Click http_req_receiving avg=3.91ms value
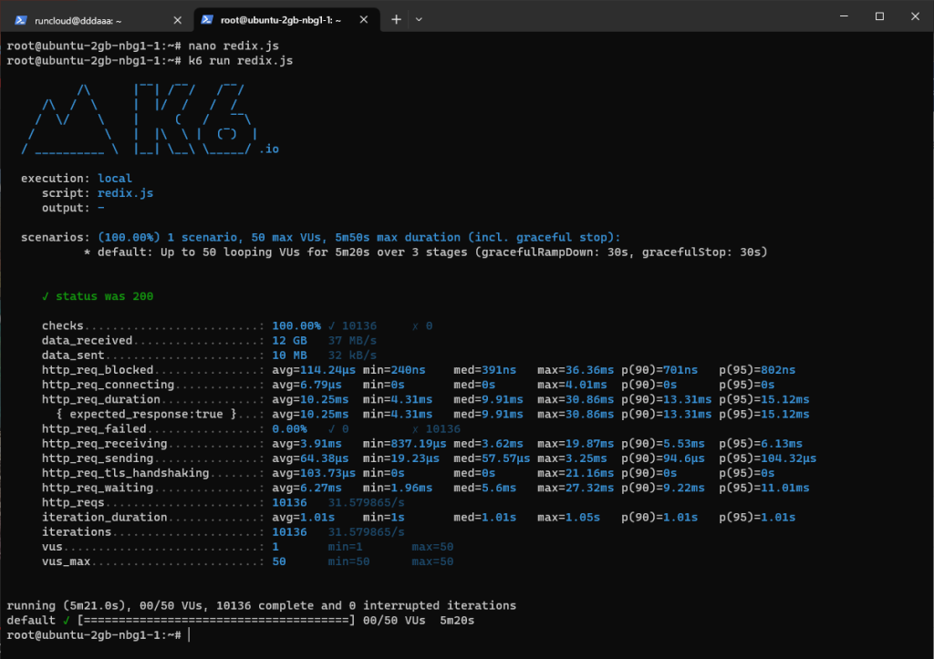 [306, 444]
